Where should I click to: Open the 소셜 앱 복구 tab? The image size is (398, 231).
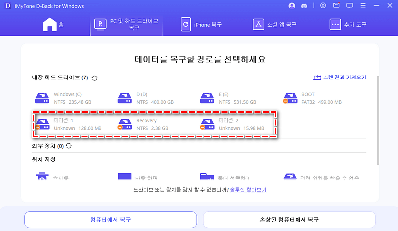[275, 25]
